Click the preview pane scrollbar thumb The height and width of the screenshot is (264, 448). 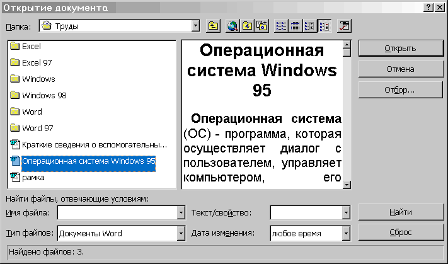347,52
